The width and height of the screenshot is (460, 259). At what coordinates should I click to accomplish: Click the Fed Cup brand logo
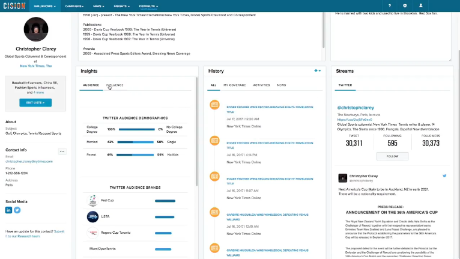[x=92, y=201]
